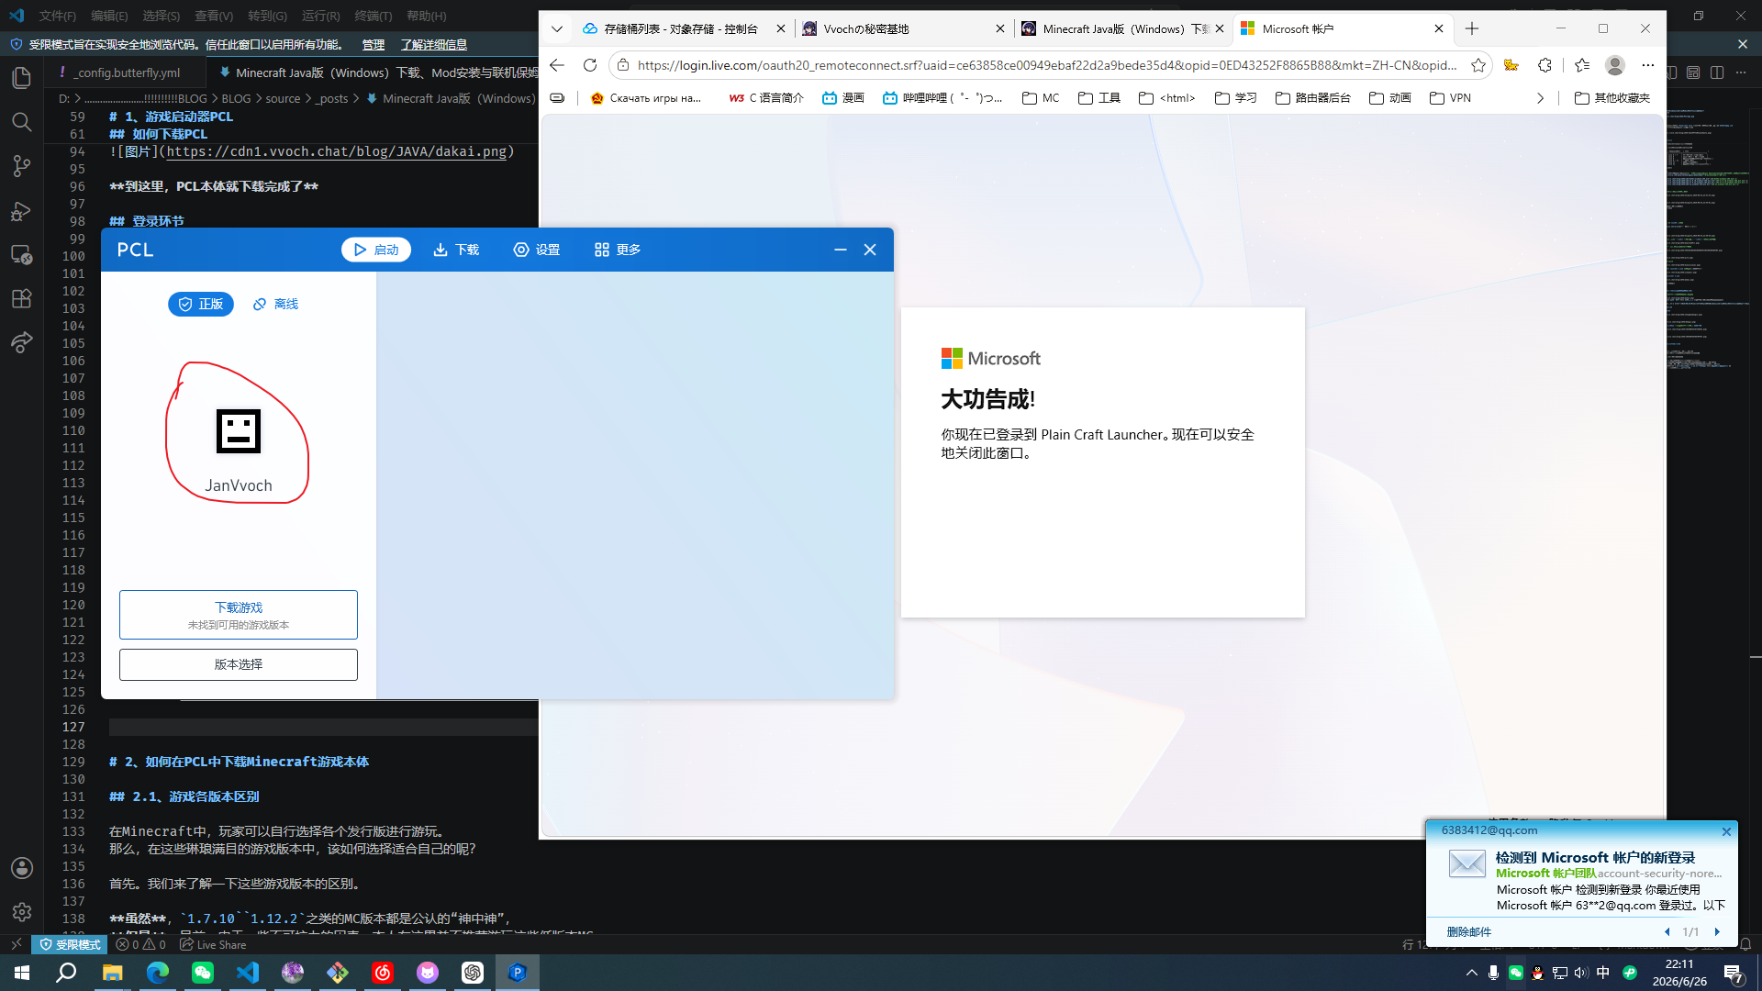
Task: Open Source Control in VS Code activity bar
Action: point(22,166)
